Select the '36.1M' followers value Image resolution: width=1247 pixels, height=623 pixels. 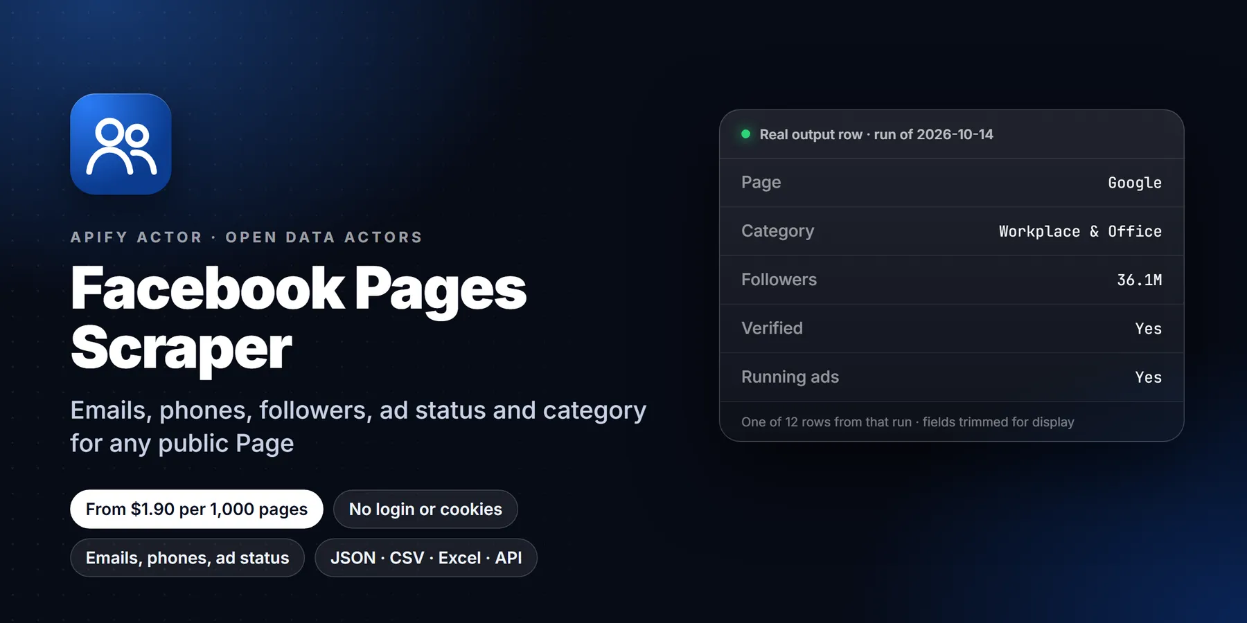pos(1140,280)
